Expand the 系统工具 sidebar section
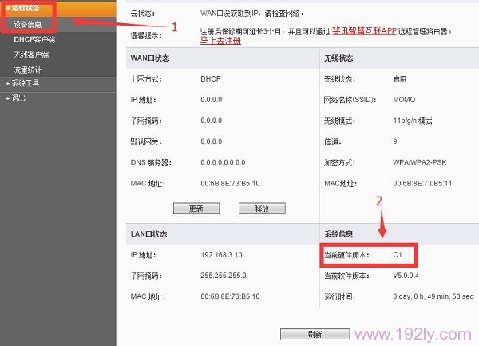The image size is (479, 346). 24,83
